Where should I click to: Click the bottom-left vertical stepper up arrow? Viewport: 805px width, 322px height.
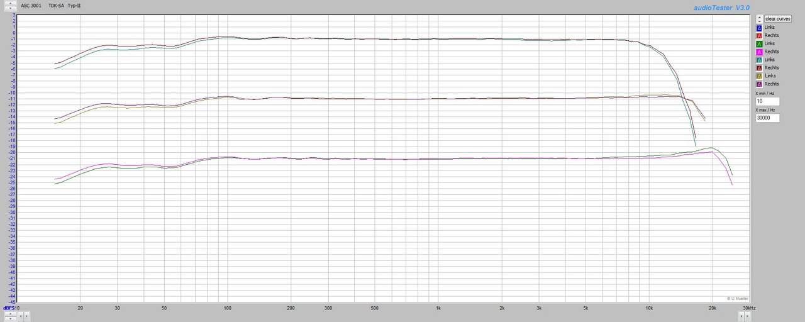click(x=10, y=314)
